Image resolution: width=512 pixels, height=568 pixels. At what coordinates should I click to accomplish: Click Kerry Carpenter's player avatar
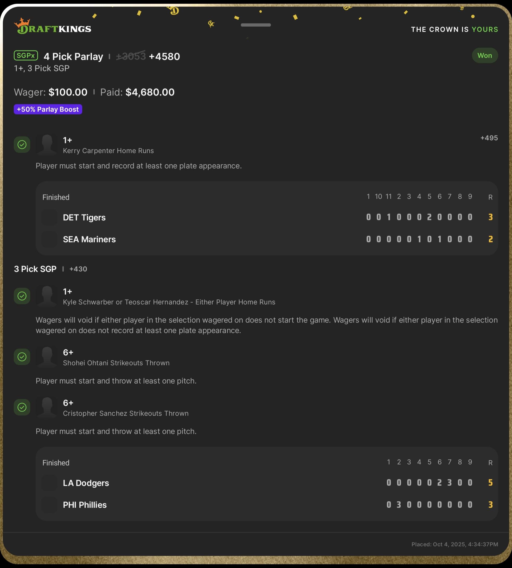point(47,145)
